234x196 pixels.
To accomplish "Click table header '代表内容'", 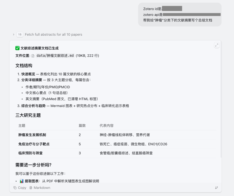I will [106, 125].
